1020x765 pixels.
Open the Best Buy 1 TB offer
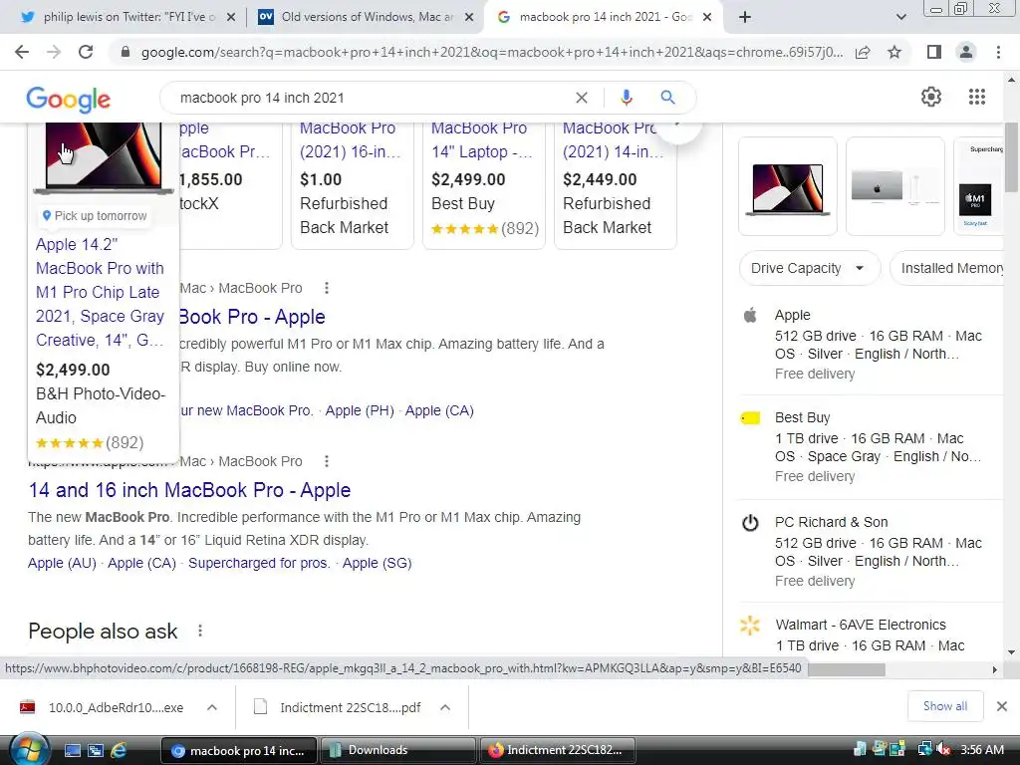(x=872, y=447)
